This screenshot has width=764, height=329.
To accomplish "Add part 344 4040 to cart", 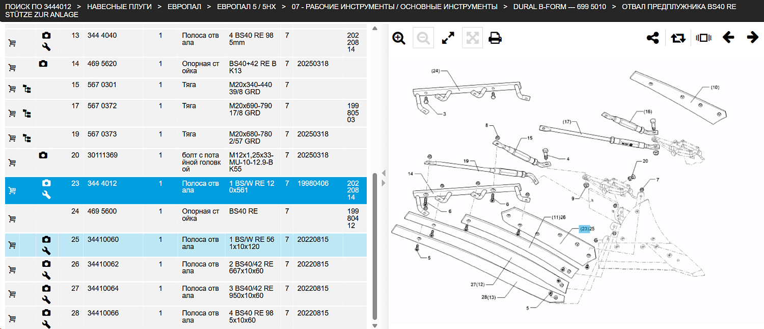I will click(12, 43).
